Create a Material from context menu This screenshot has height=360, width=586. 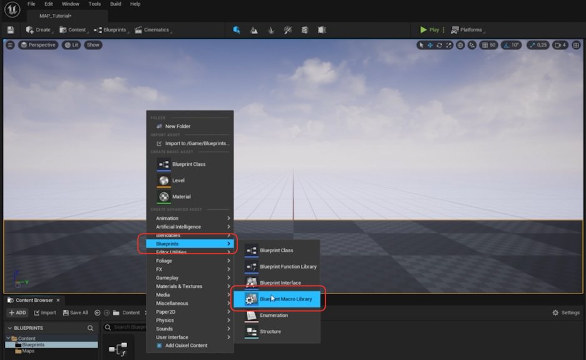(x=190, y=197)
